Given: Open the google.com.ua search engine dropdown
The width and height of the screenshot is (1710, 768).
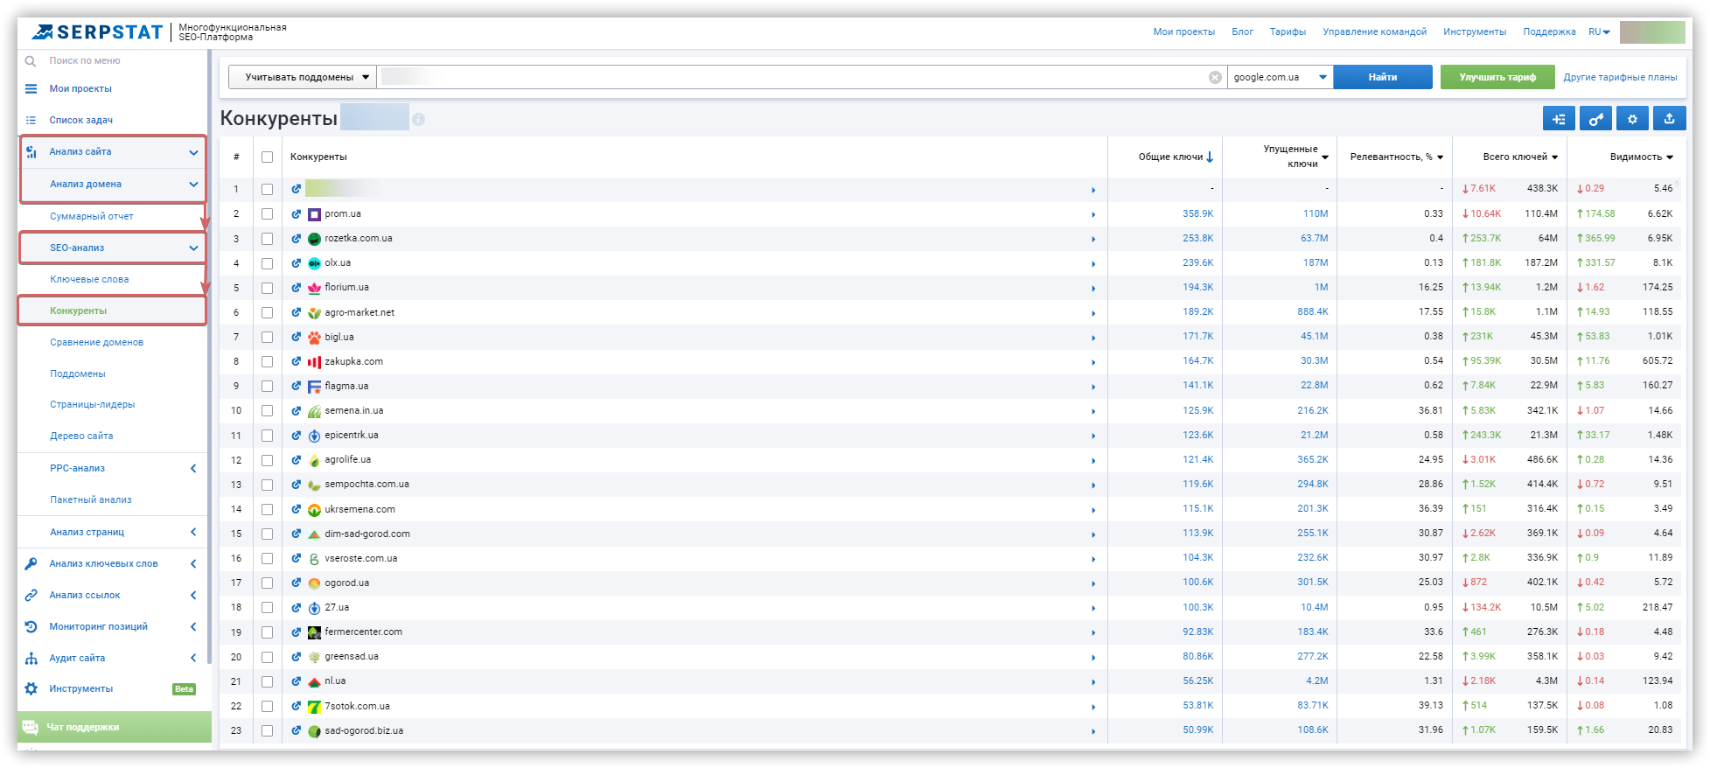Looking at the screenshot, I should [x=1281, y=77].
